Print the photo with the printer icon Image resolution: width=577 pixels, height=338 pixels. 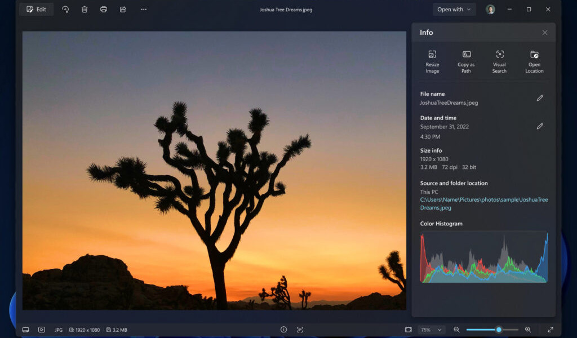pyautogui.click(x=104, y=9)
